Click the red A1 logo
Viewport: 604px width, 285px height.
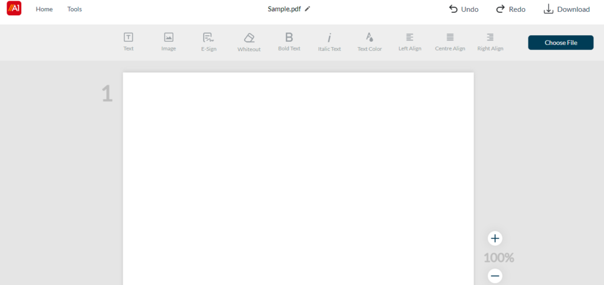pyautogui.click(x=14, y=9)
